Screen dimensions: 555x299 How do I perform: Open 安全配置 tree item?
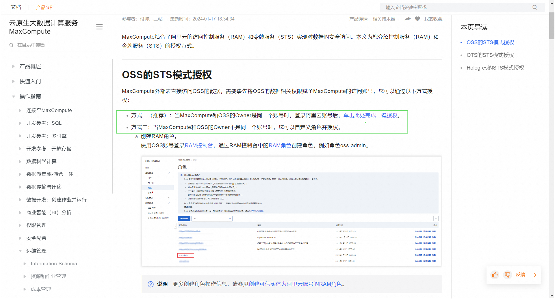click(36, 238)
